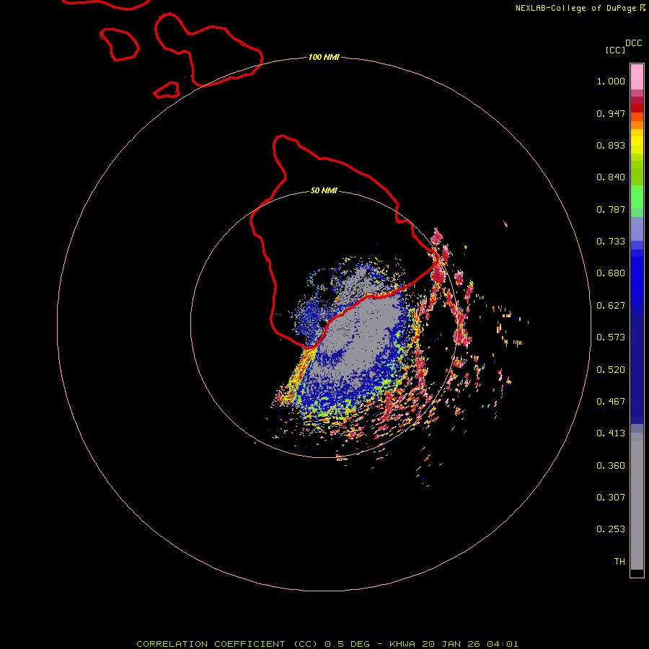Click the 1.000 color scale value
This screenshot has height=649, width=649.
click(611, 81)
